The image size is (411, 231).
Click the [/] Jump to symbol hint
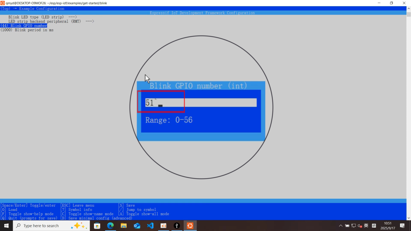point(137,210)
